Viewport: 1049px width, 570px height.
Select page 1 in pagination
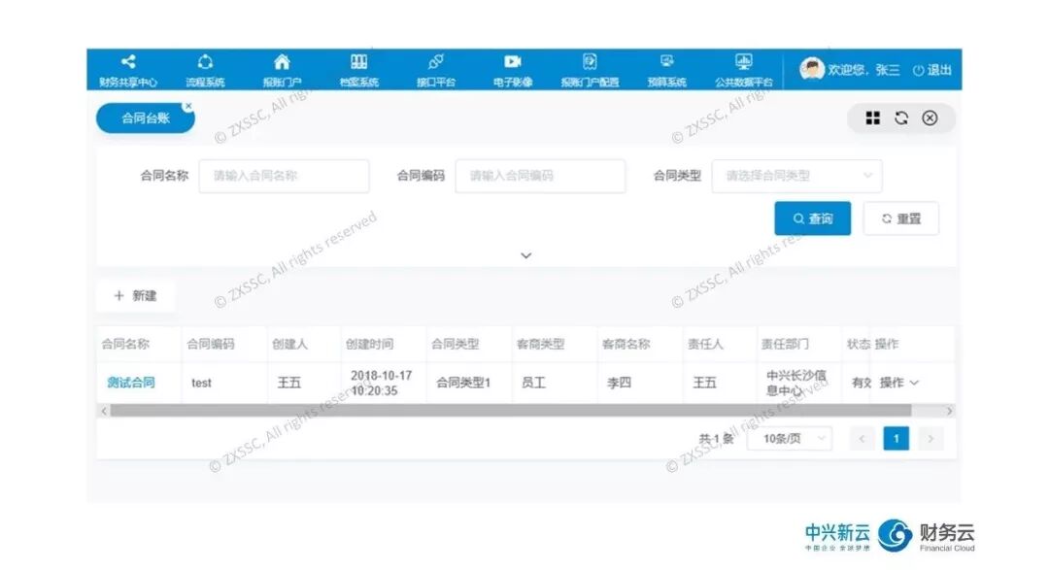point(896,439)
